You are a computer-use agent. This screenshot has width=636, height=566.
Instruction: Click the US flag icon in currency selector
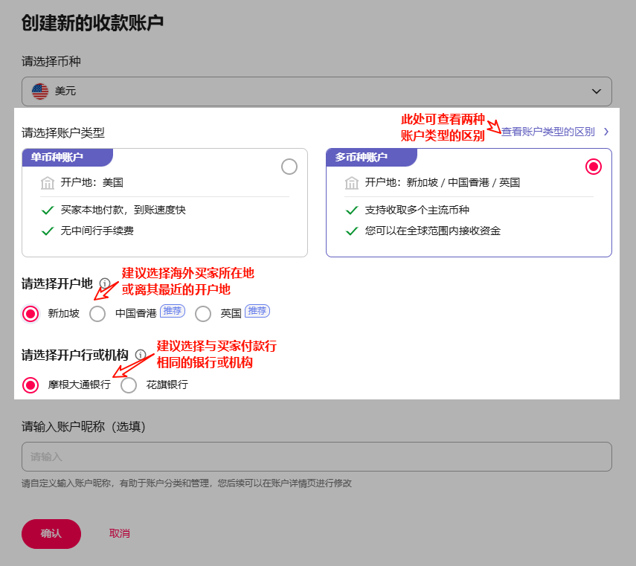tap(40, 91)
